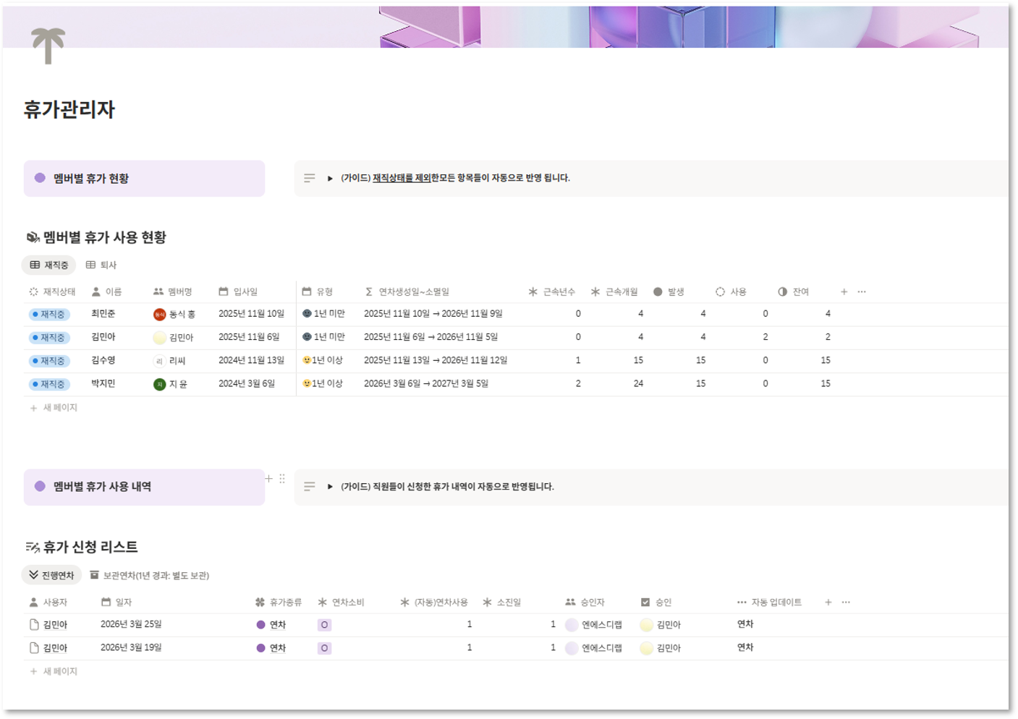Expand the 재직상태를 제외한 guide toggle
The height and width of the screenshot is (719, 1018).
click(x=330, y=179)
